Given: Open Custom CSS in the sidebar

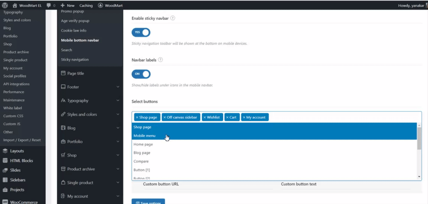Looking at the screenshot, I should 13,116.
